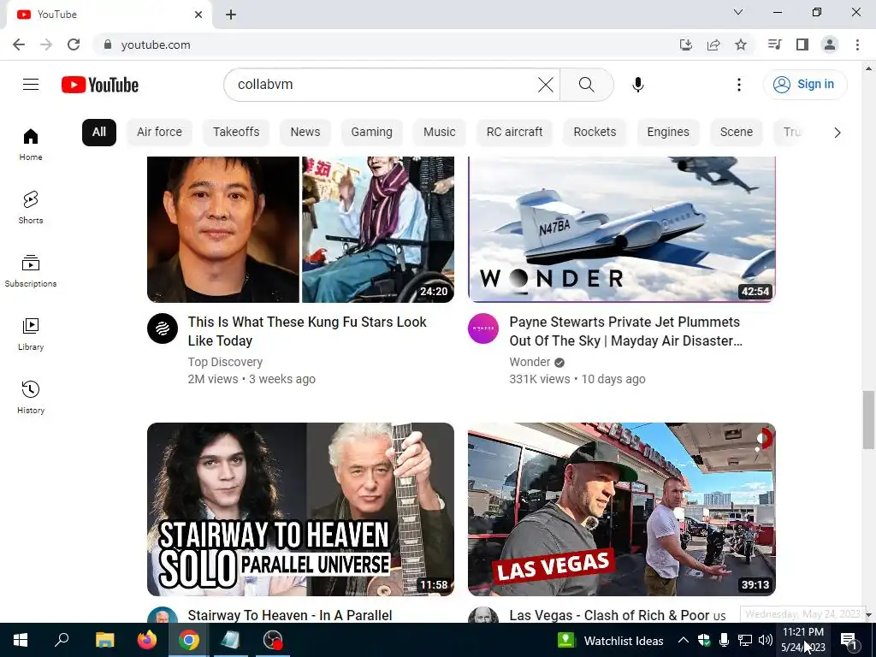The width and height of the screenshot is (876, 657).
Task: Click the youtube.com address bar
Action: [x=386, y=44]
